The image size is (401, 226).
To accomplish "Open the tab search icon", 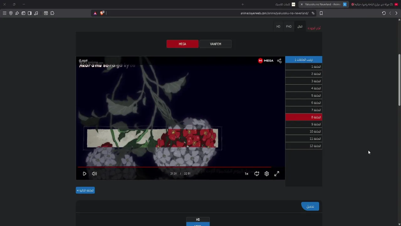I will point(46,13).
